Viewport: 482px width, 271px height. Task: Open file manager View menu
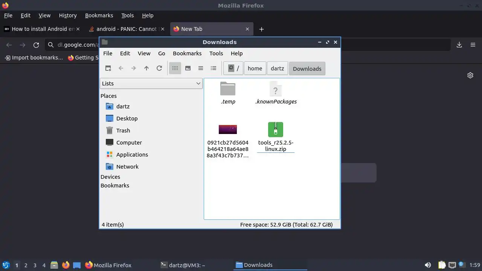144,53
